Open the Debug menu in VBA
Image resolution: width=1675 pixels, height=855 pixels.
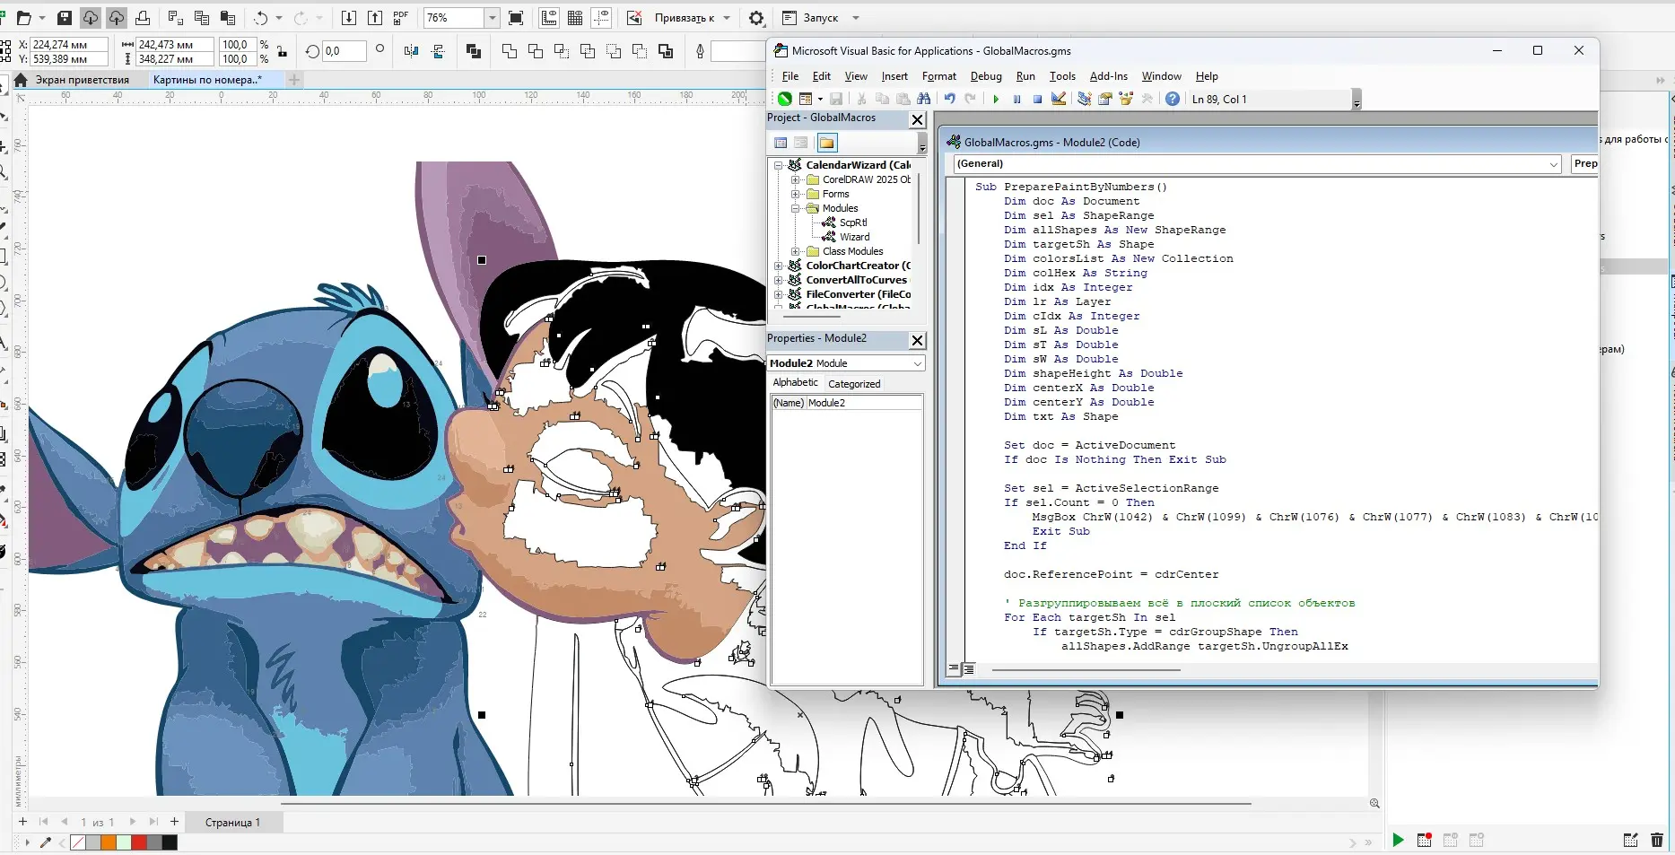(986, 76)
